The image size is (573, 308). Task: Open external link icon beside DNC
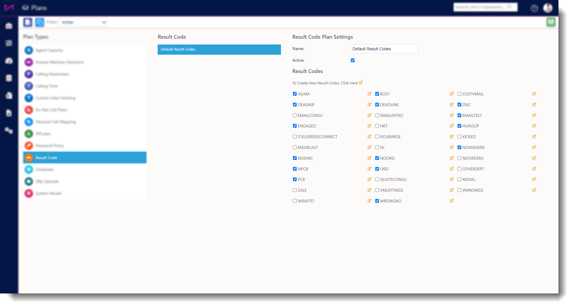pos(534,104)
